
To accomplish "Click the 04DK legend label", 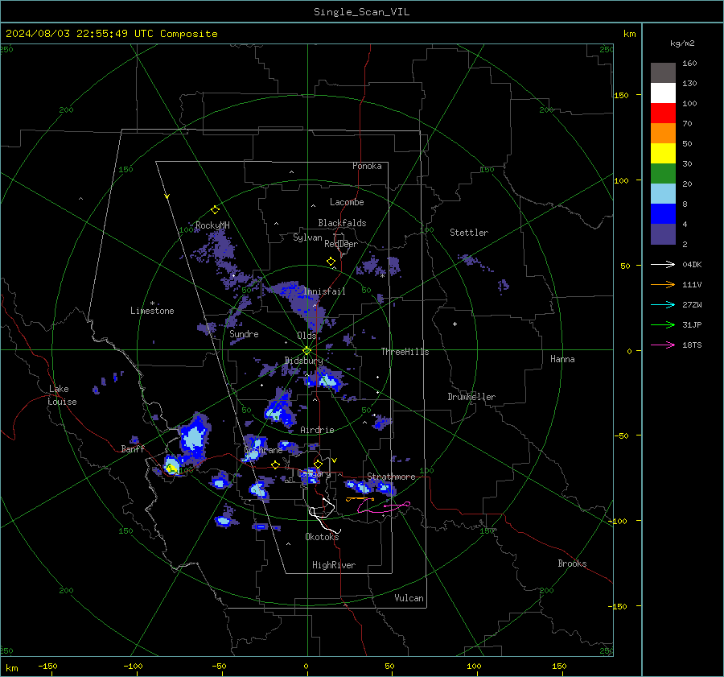I will (x=692, y=265).
